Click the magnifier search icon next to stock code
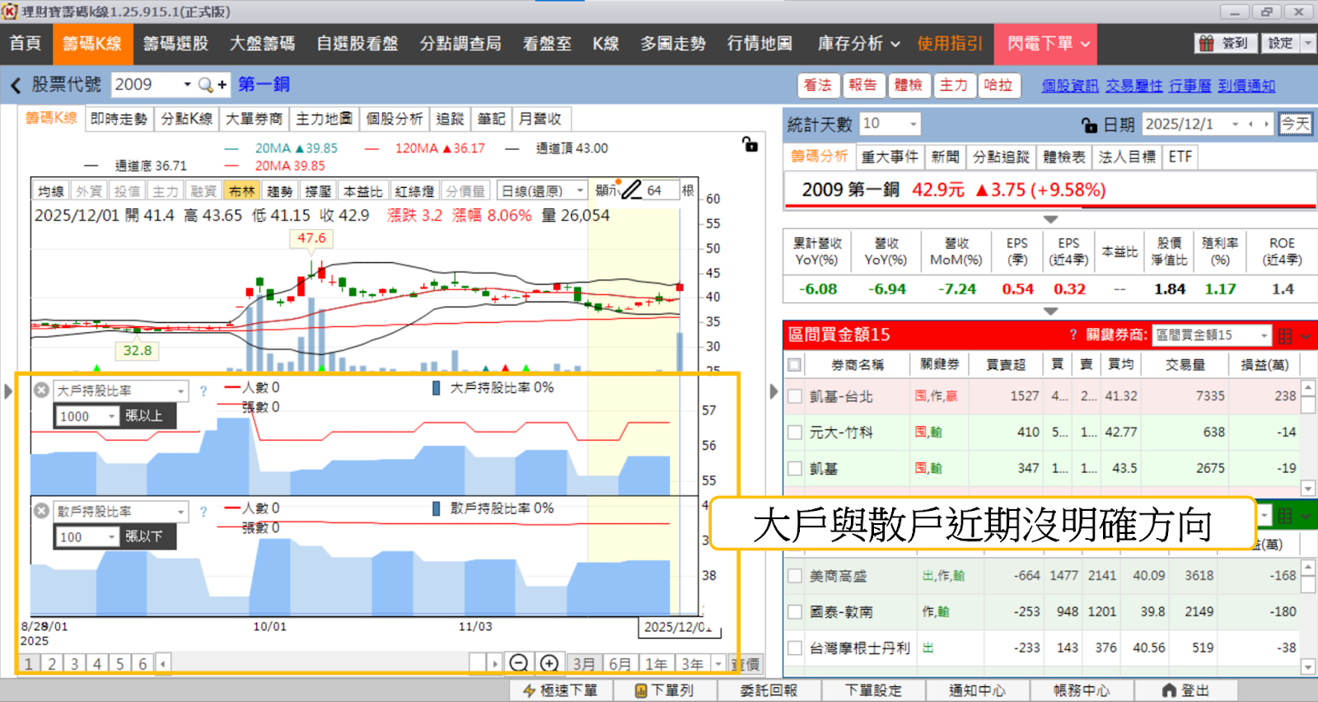Image resolution: width=1318 pixels, height=702 pixels. coord(205,85)
